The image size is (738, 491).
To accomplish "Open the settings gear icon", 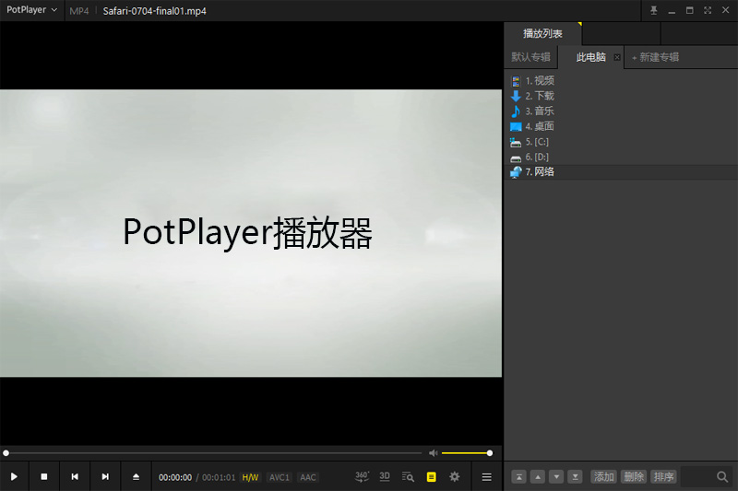I will [454, 477].
